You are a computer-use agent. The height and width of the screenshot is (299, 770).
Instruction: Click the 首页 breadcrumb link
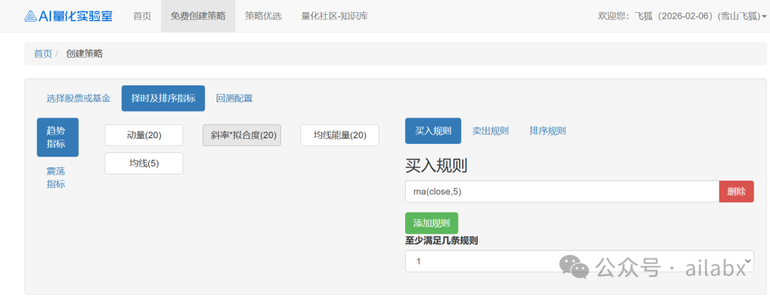tap(43, 54)
